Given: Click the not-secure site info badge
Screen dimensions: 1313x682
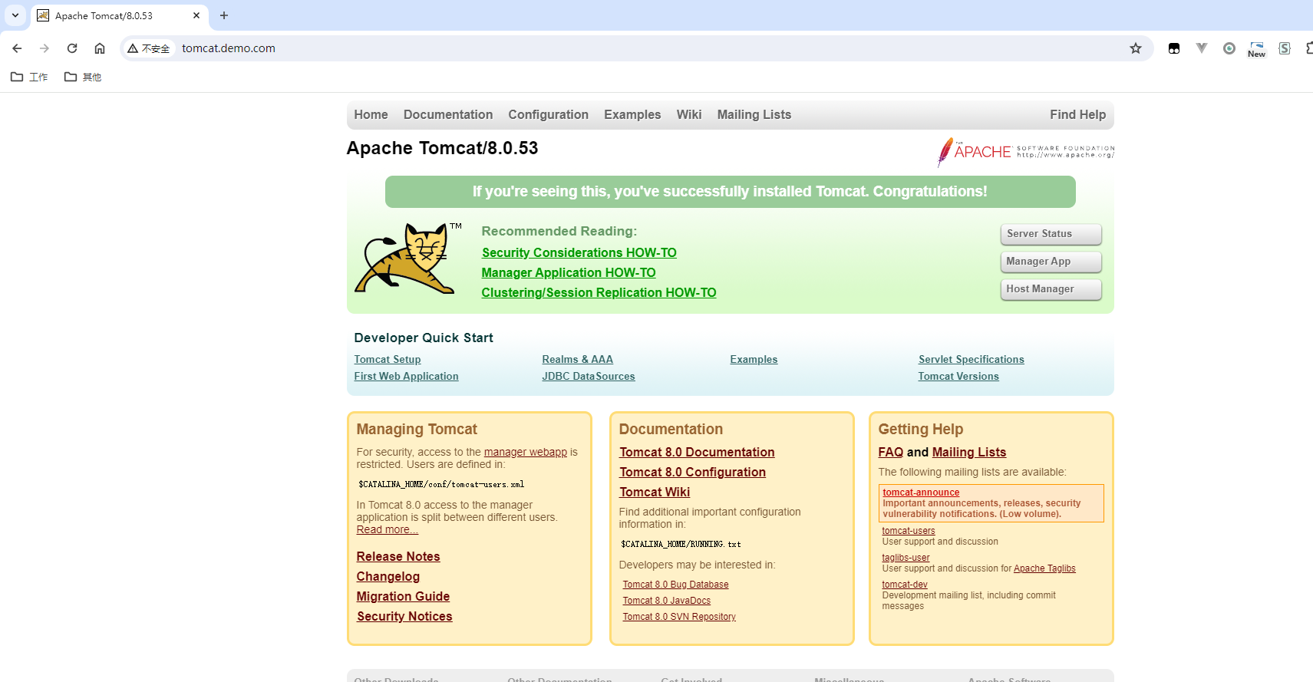Looking at the screenshot, I should pos(149,48).
